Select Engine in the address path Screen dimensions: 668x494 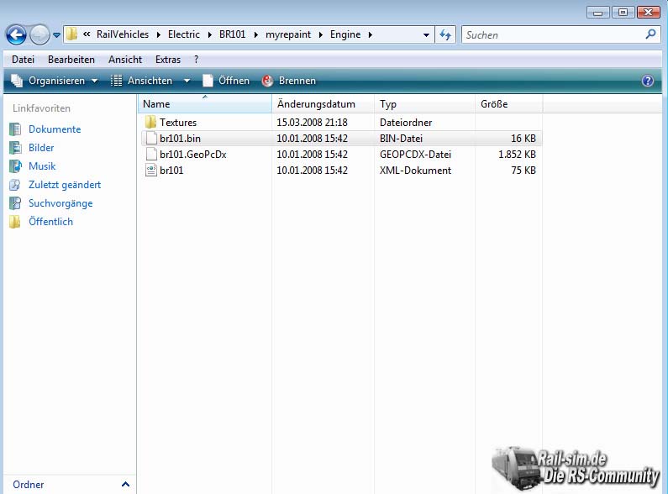pyautogui.click(x=345, y=34)
